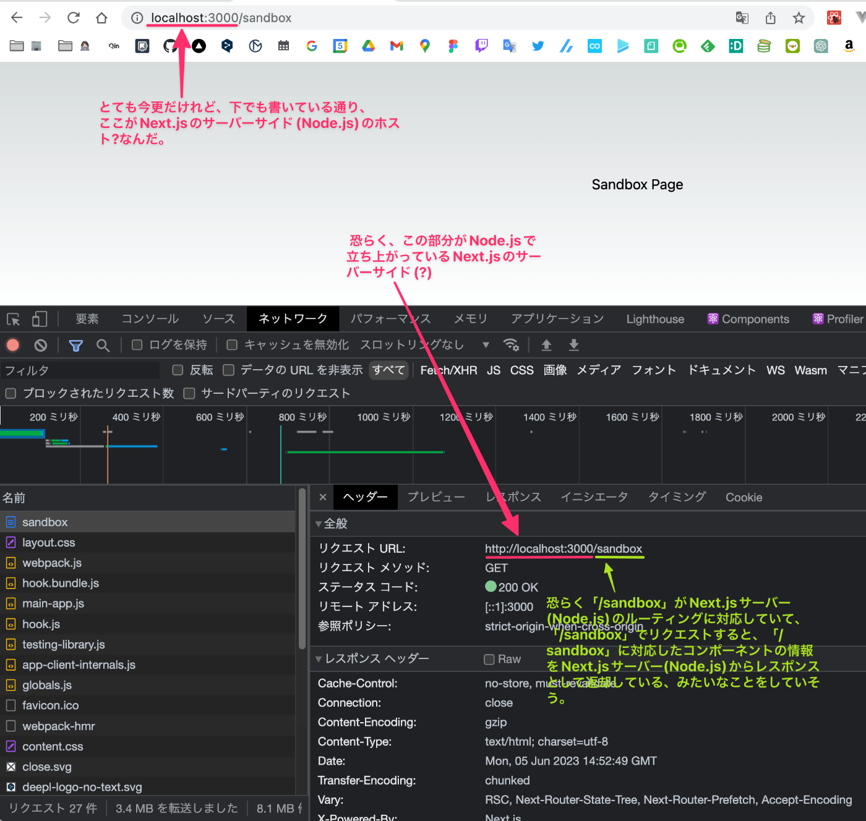Open the Gmail bookmark

[397, 46]
